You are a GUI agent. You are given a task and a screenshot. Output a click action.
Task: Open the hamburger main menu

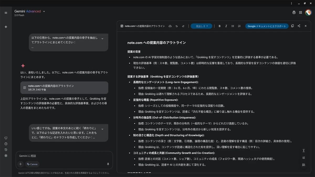(6, 13)
